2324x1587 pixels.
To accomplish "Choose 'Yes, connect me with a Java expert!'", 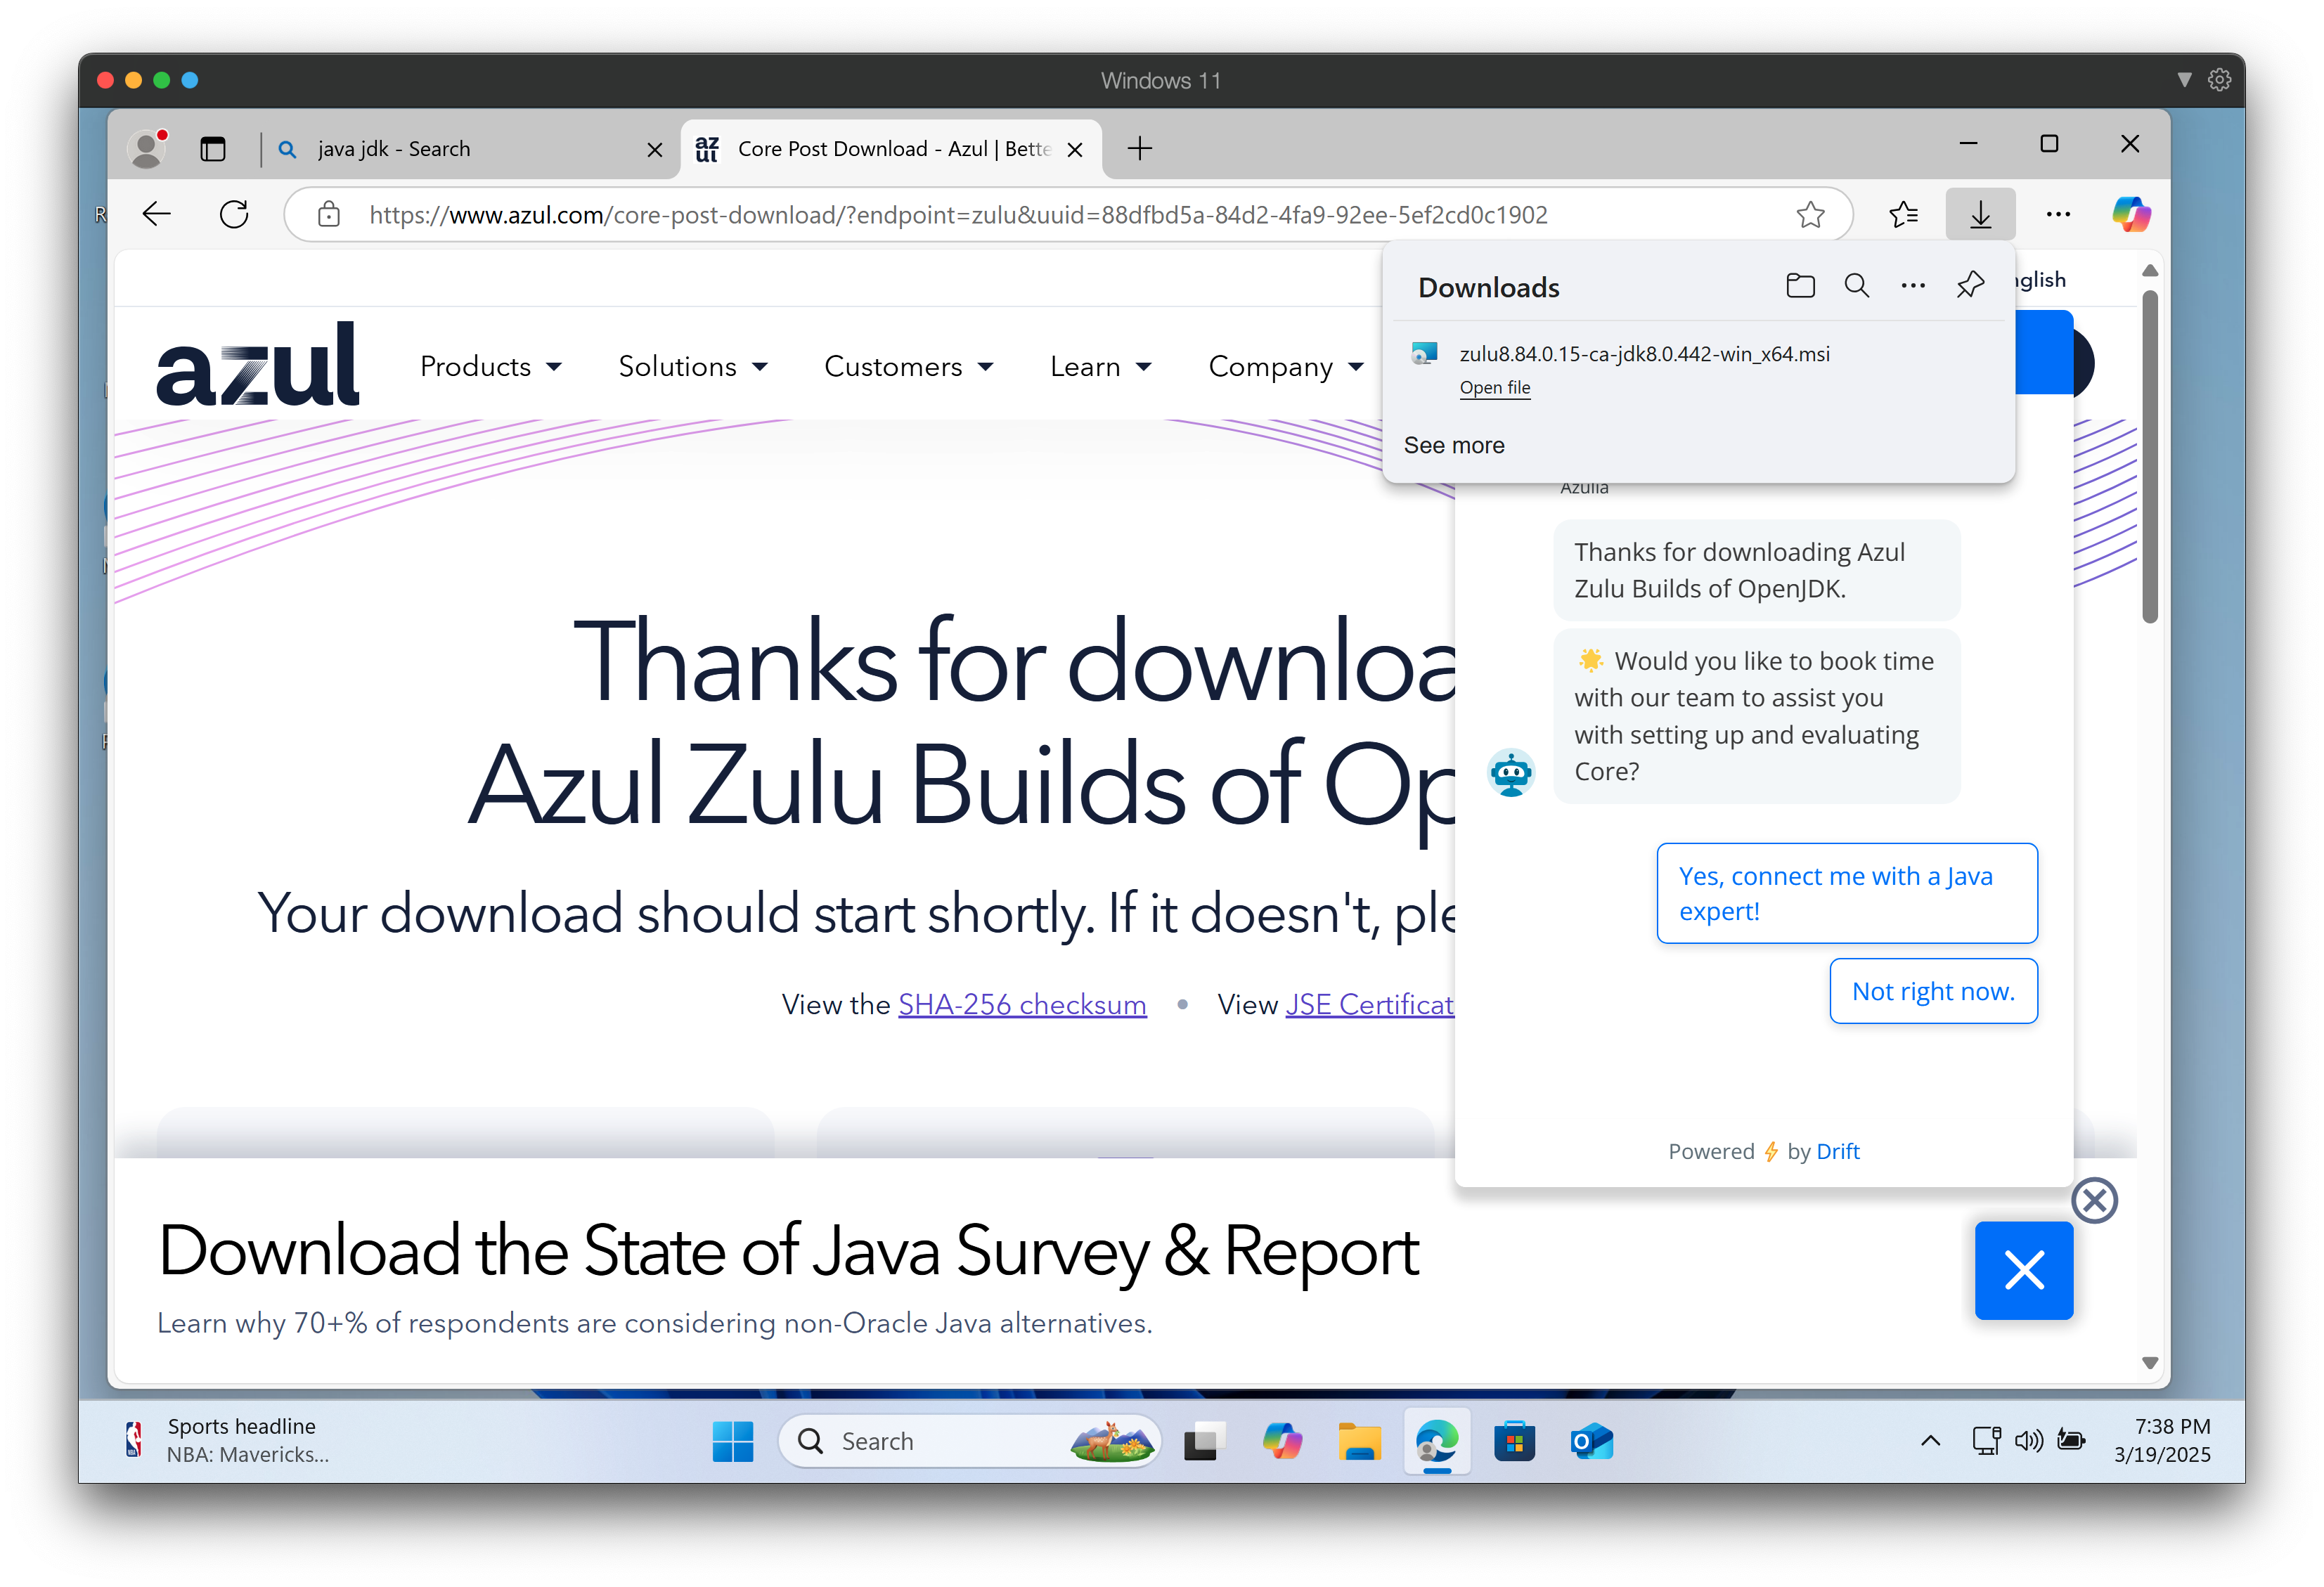I will pos(1846,892).
